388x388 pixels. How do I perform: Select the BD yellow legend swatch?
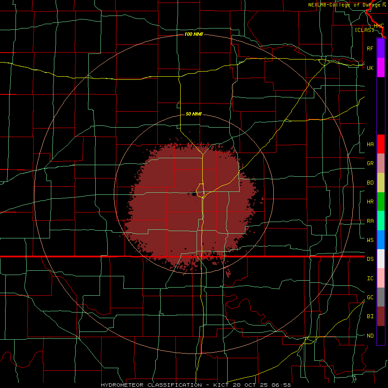click(381, 183)
